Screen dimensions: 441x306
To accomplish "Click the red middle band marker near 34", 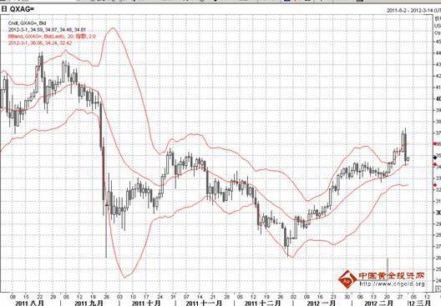I will pyautogui.click(x=435, y=164).
